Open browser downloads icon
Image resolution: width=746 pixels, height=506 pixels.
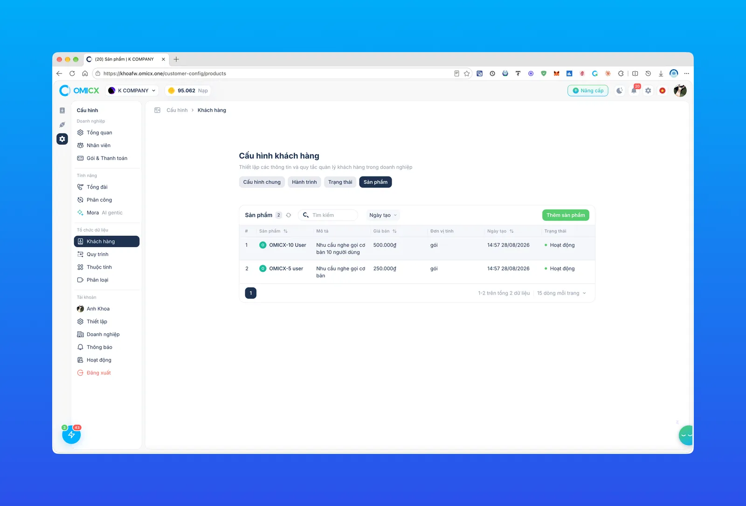661,74
